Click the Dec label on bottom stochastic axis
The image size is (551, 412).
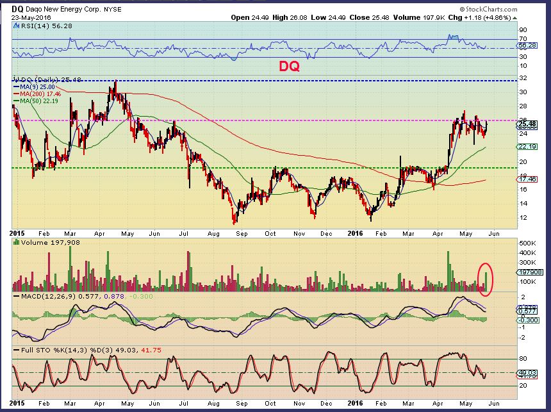[x=326, y=403]
